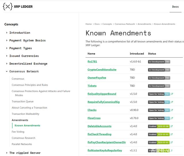Screen dimensions: 184x156
Task: Go to Consensus Network breadcrumb
Action: [x=124, y=24]
